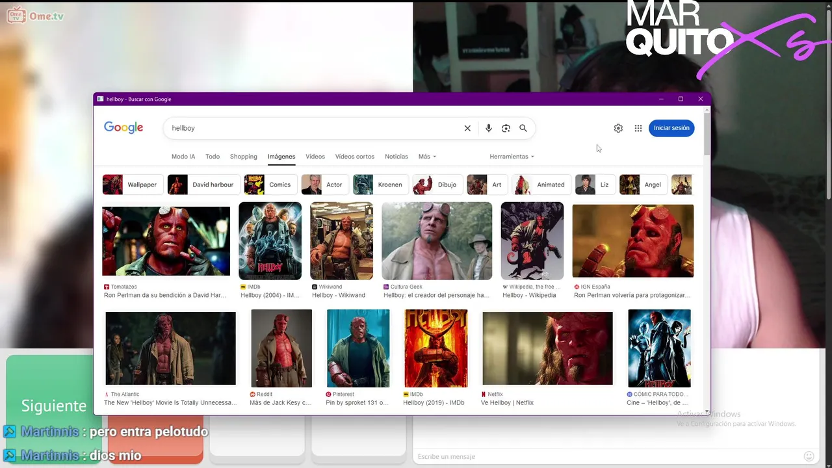
Task: Click the green Siguiente button
Action: pos(53,406)
